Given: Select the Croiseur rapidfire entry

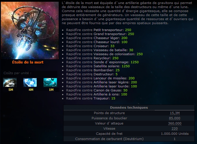Looking at the screenshot, I should pos(90,46).
